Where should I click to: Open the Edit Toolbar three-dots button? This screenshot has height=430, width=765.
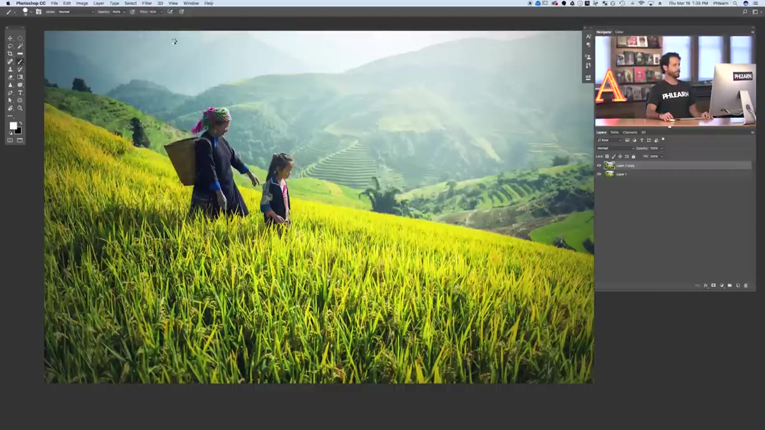[x=10, y=116]
